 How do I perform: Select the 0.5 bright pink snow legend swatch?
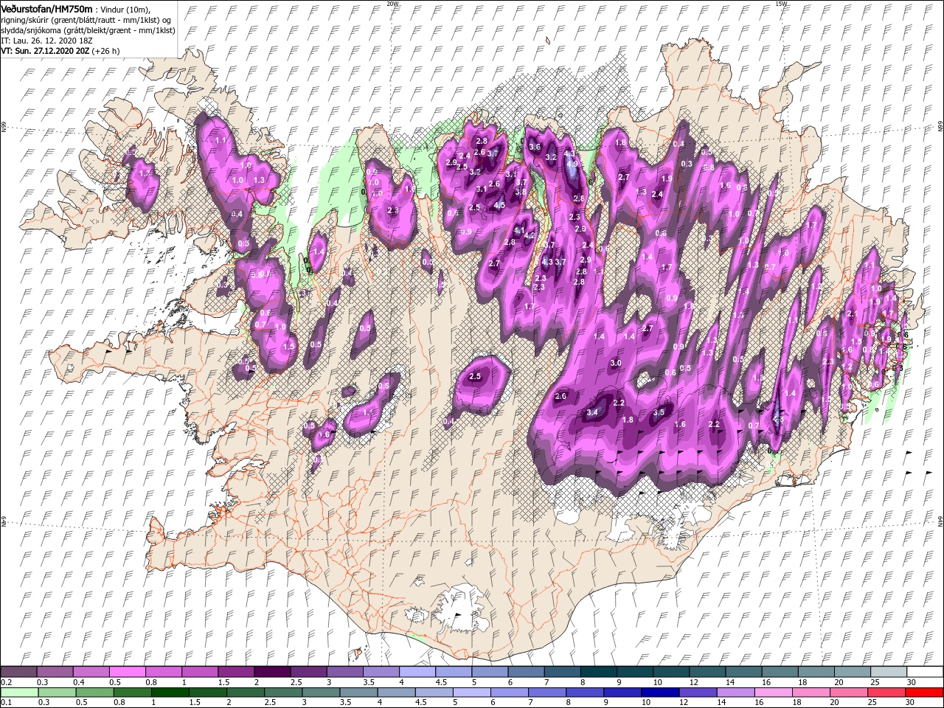coord(127,672)
